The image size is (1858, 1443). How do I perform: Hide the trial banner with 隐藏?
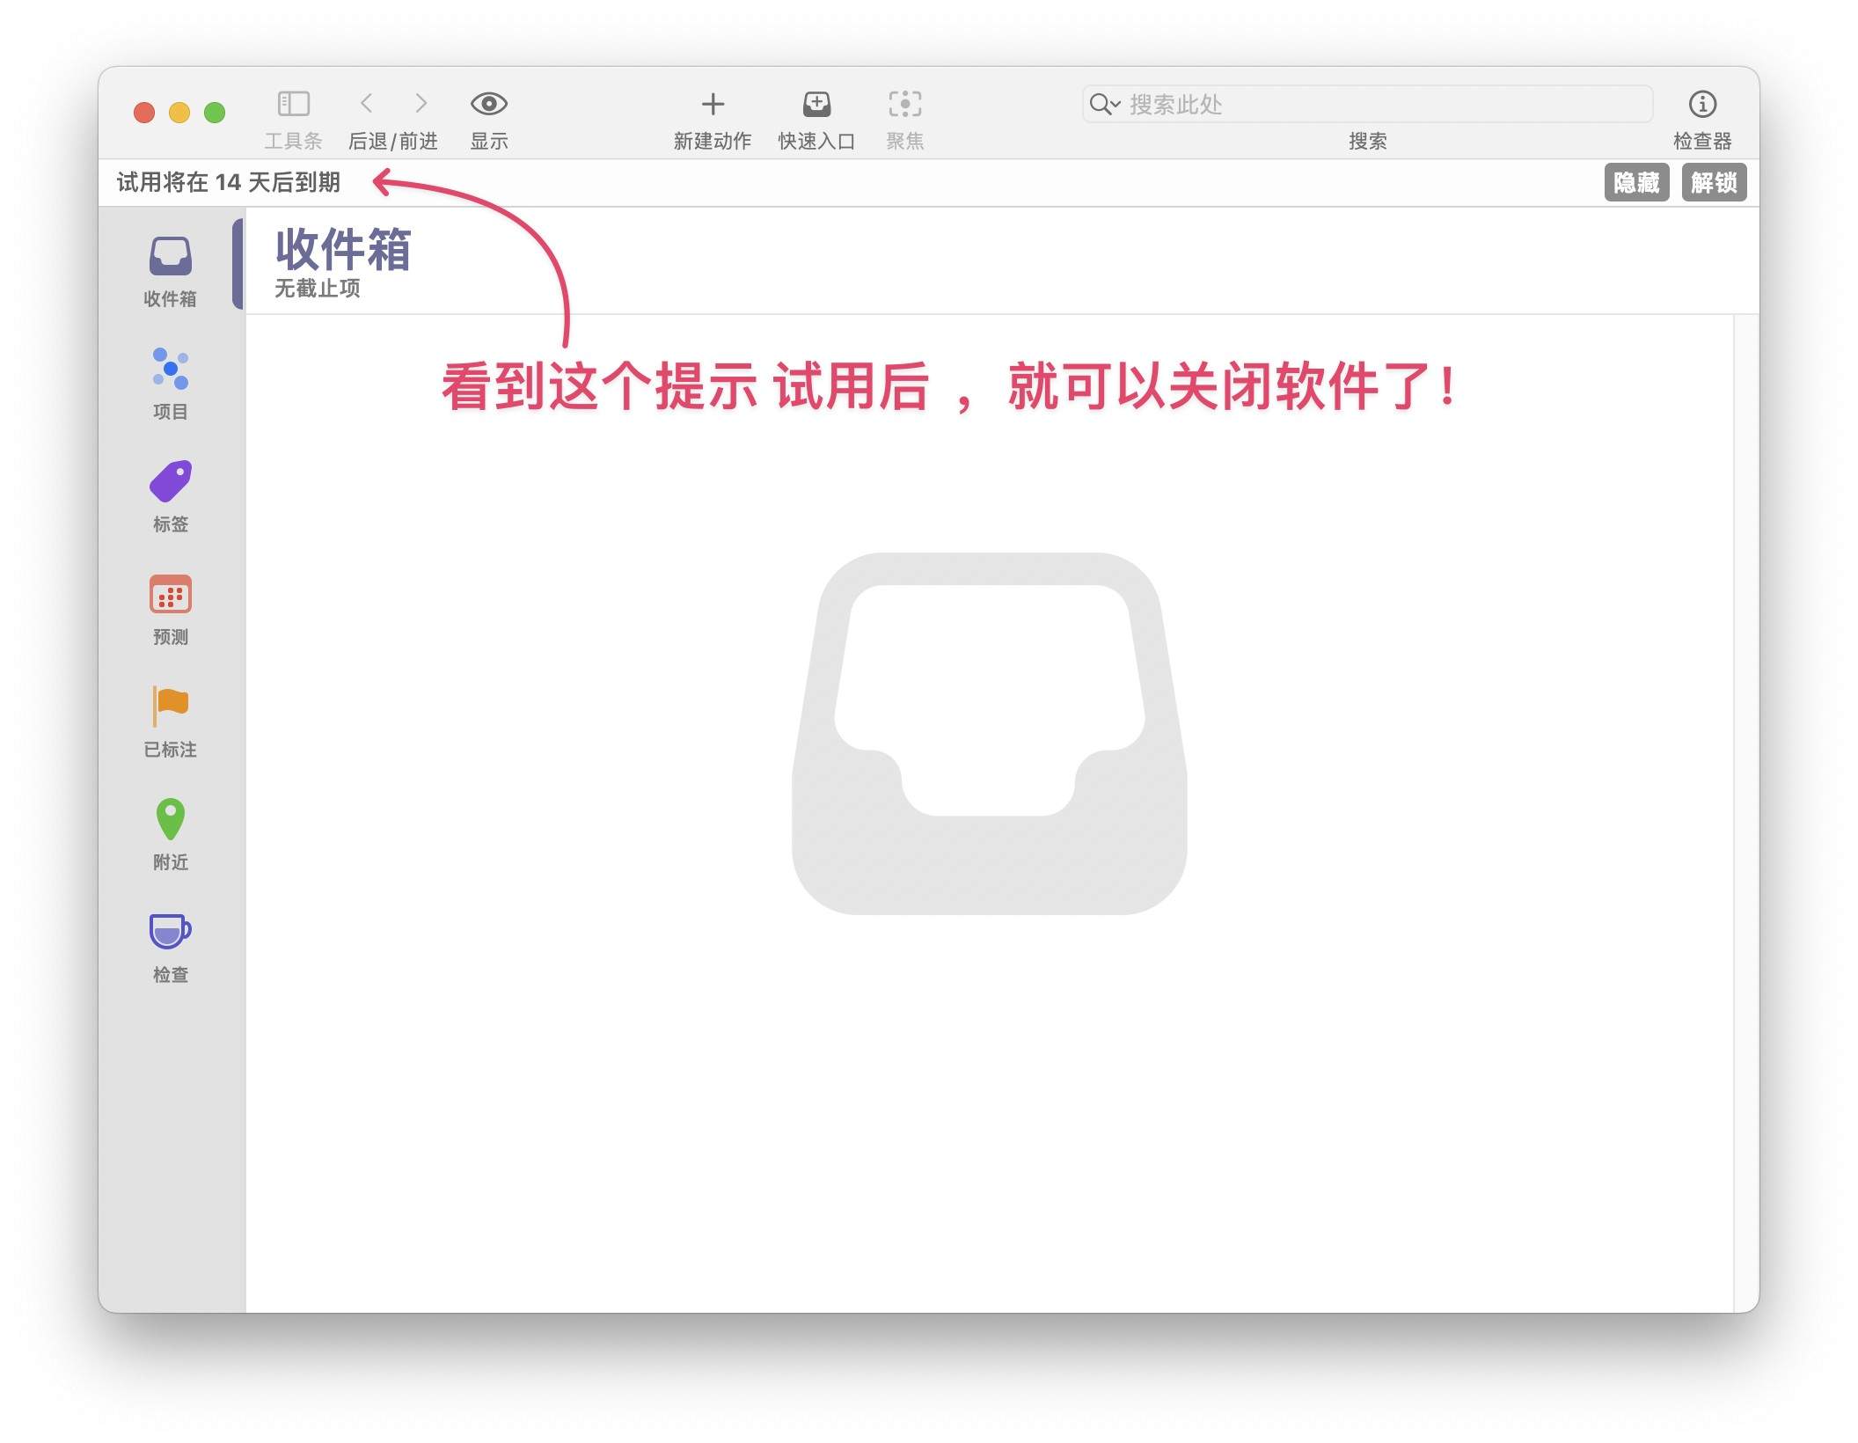coord(1638,183)
